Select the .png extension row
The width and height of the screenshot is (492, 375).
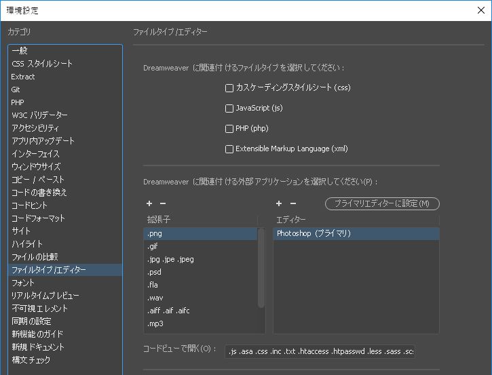(x=200, y=233)
